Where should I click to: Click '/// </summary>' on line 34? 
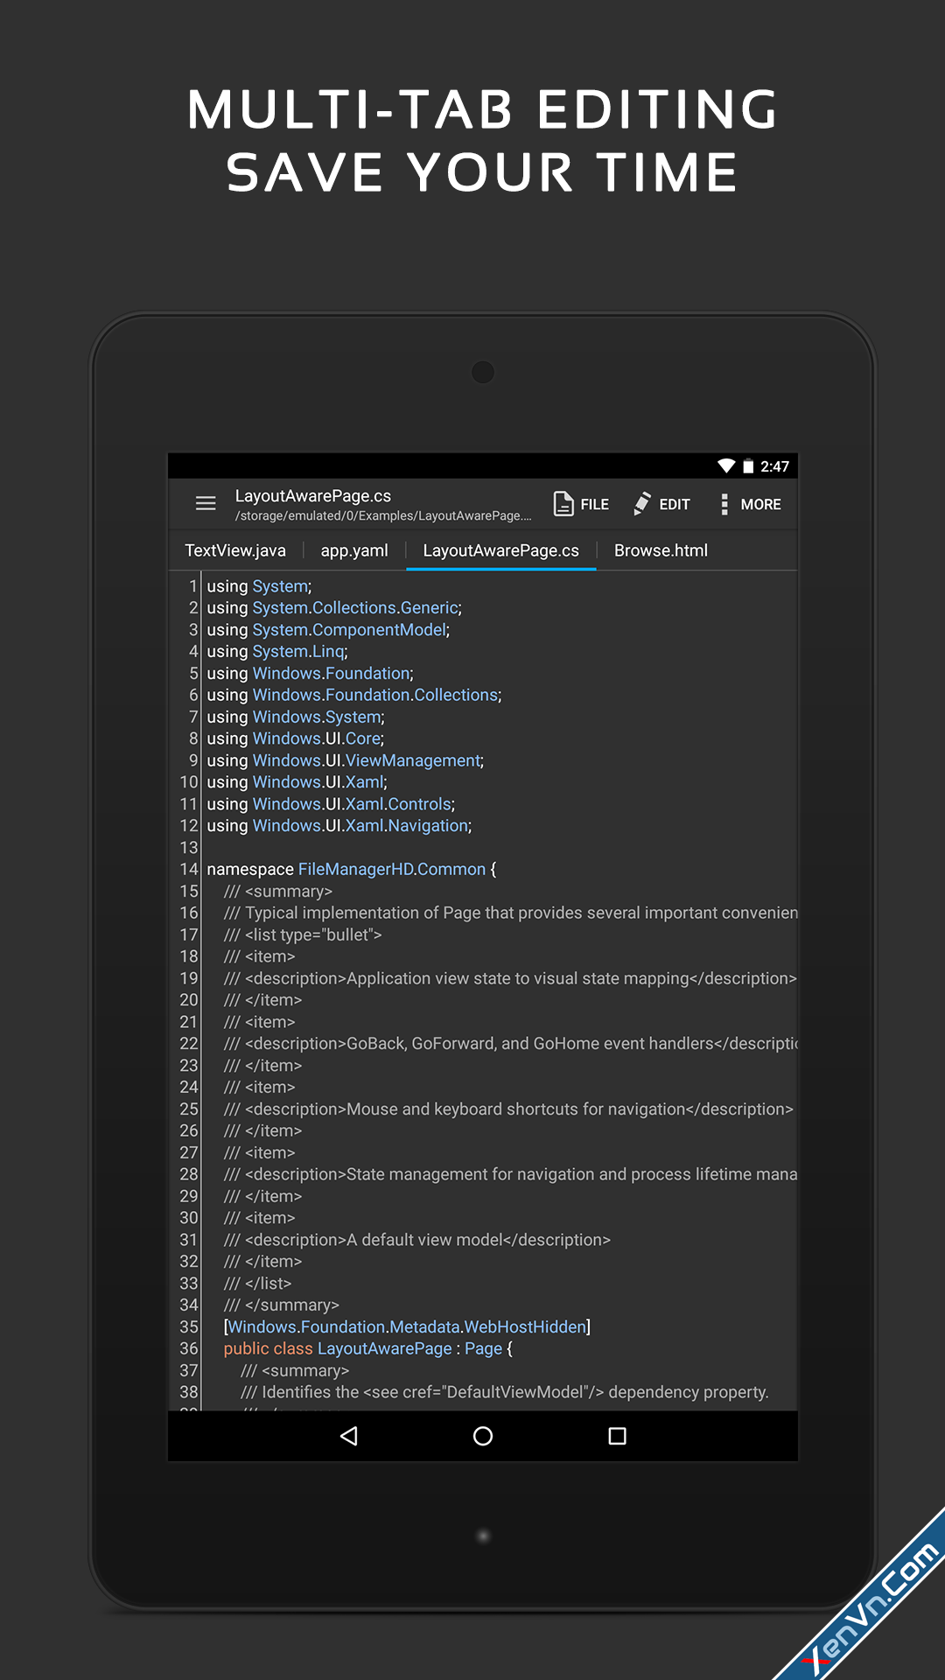282,1305
